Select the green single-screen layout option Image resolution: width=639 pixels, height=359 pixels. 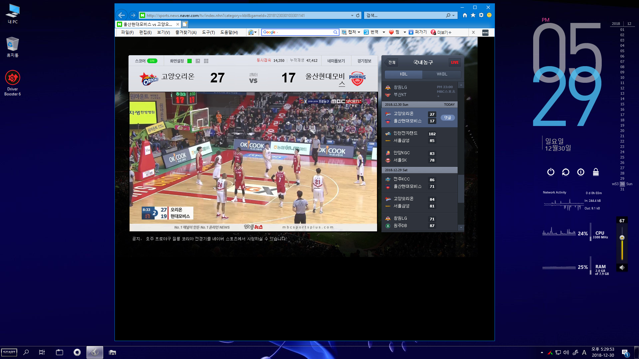(x=190, y=61)
